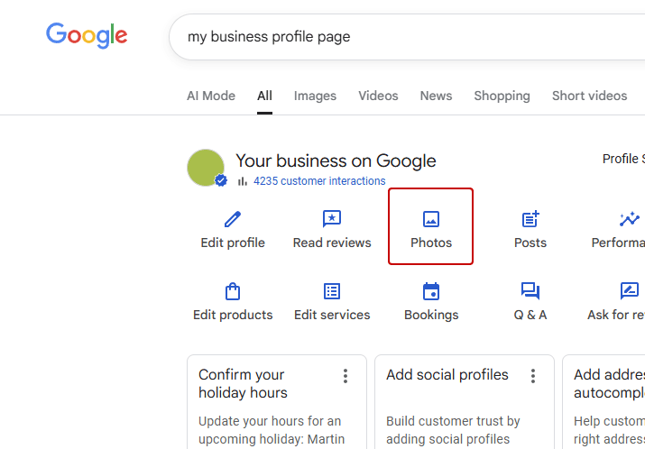Viewport: 645px width, 449px height.
Task: Open Edit products shopping bag icon
Action: (x=233, y=291)
